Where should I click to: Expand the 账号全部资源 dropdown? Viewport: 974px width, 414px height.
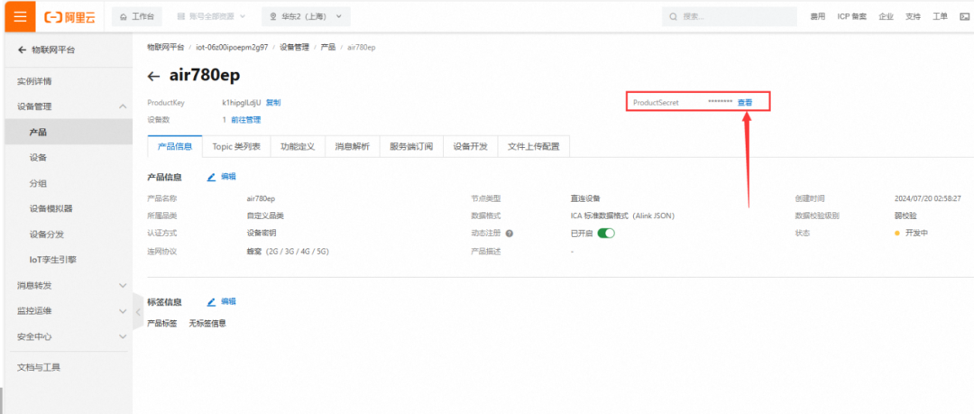coord(211,17)
